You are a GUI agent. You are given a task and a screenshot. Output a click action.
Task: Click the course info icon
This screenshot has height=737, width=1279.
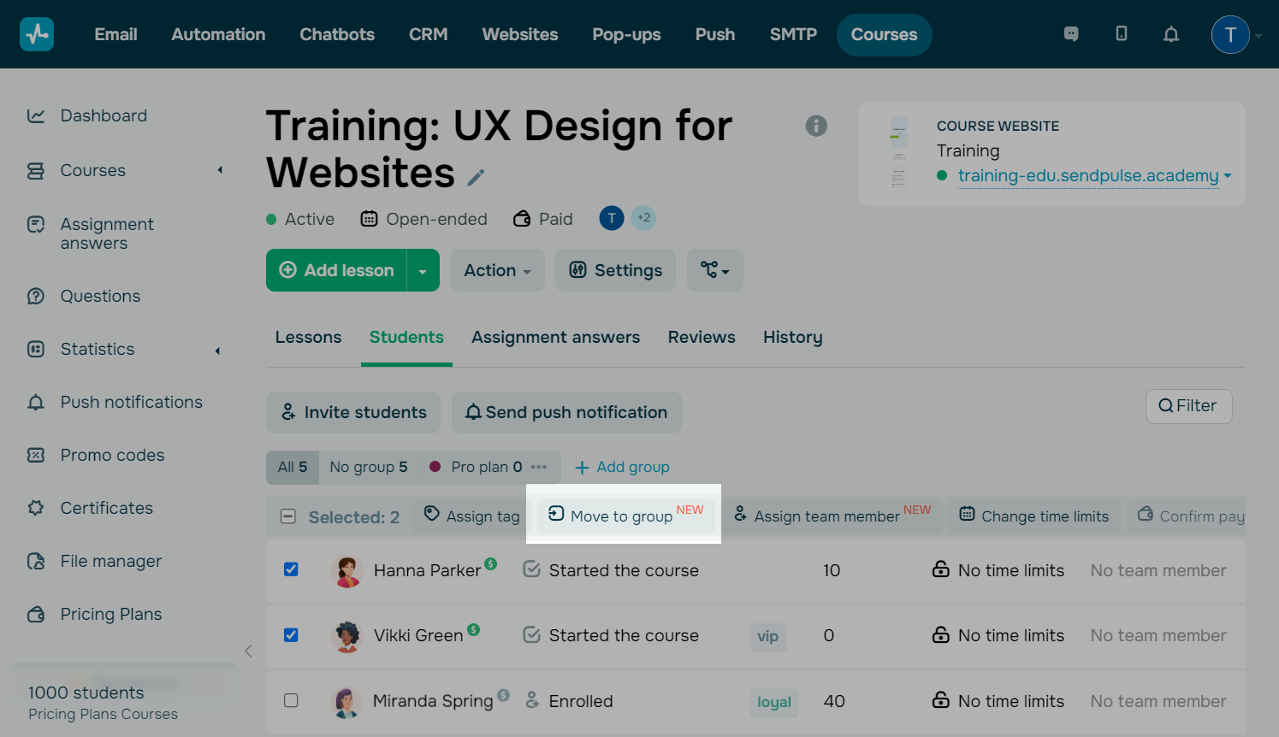tap(816, 126)
